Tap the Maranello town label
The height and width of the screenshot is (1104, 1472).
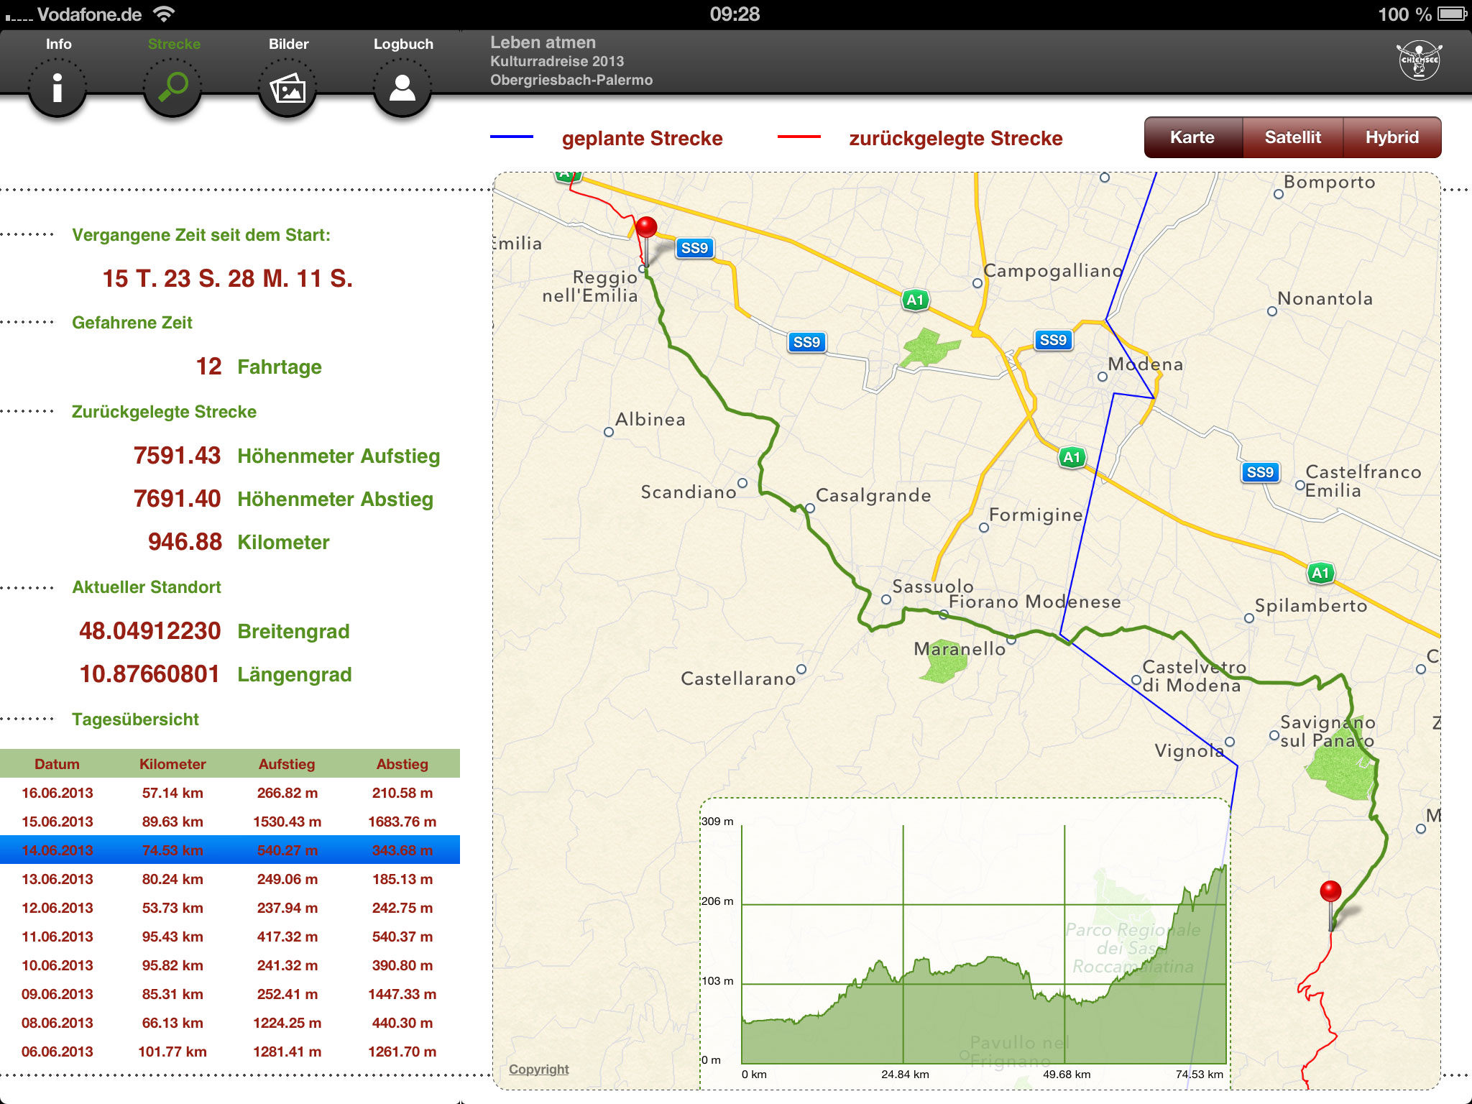[960, 648]
